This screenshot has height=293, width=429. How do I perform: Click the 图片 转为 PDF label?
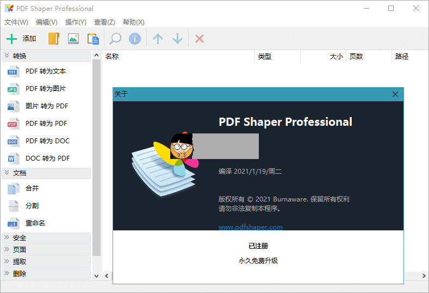tap(47, 106)
